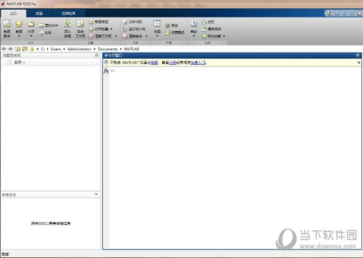Click the yellow plus New (新建) icon
Viewport: 363px width, 258px height.
(19, 24)
